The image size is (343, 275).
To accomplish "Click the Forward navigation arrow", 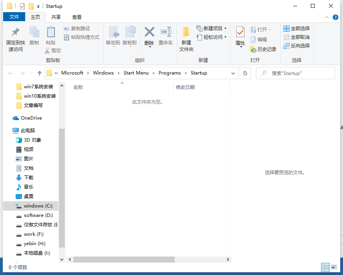I will click(22, 73).
